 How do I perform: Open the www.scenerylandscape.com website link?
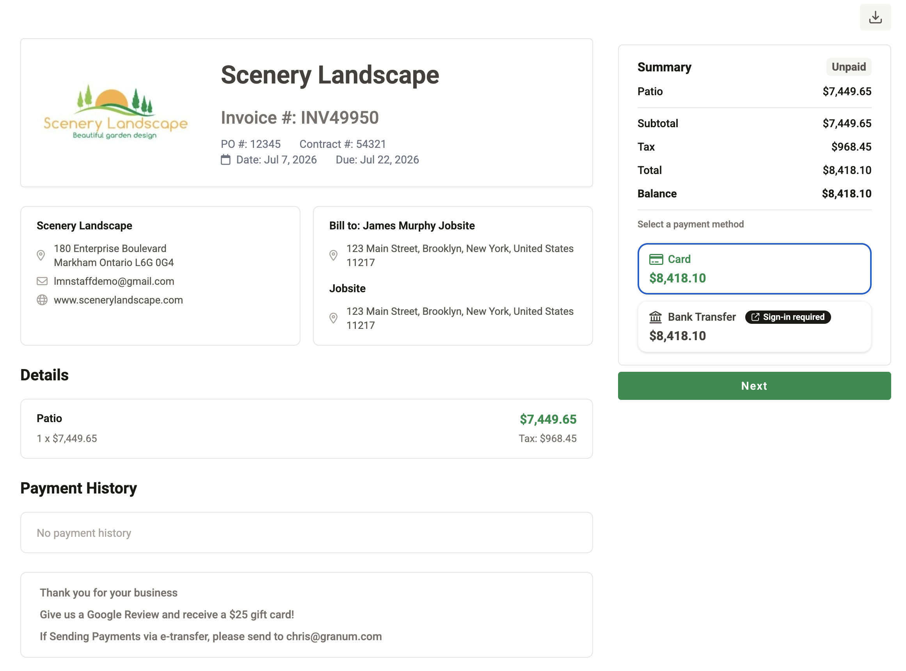point(118,300)
